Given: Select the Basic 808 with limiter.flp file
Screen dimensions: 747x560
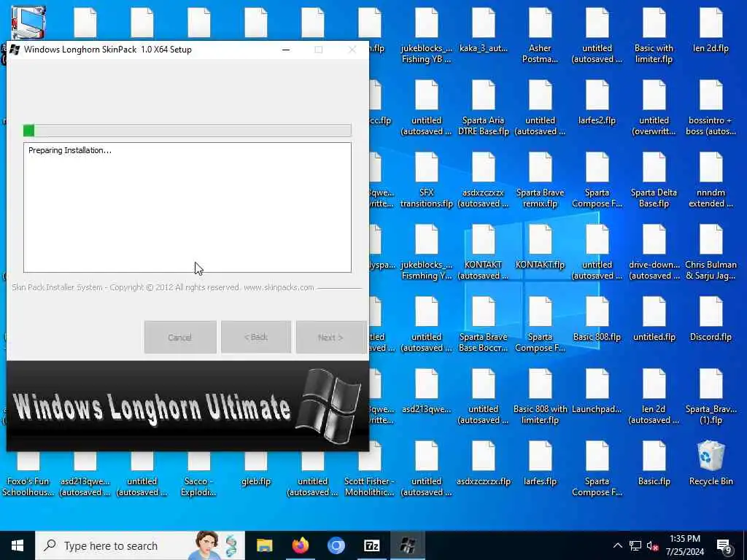Looking at the screenshot, I should click(x=541, y=397).
